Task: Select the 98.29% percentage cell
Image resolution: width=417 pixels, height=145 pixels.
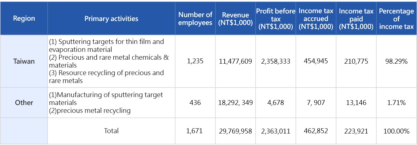Action: pyautogui.click(x=396, y=61)
